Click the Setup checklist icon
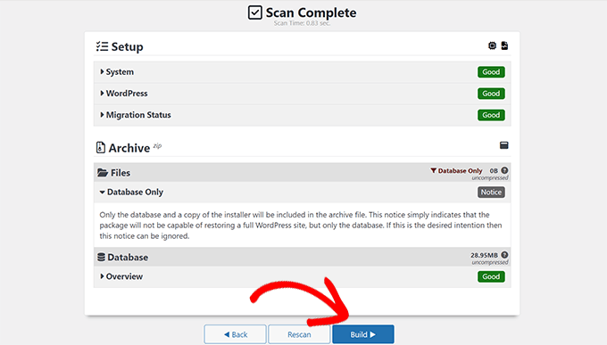Viewport: 607px width, 345px height. (x=102, y=46)
